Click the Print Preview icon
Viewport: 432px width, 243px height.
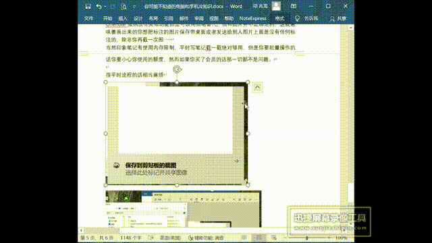pos(124,6)
